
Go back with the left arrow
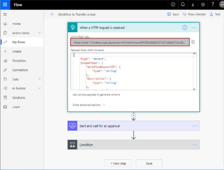point(53,14)
